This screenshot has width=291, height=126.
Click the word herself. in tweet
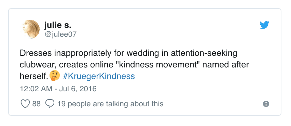click(34, 76)
